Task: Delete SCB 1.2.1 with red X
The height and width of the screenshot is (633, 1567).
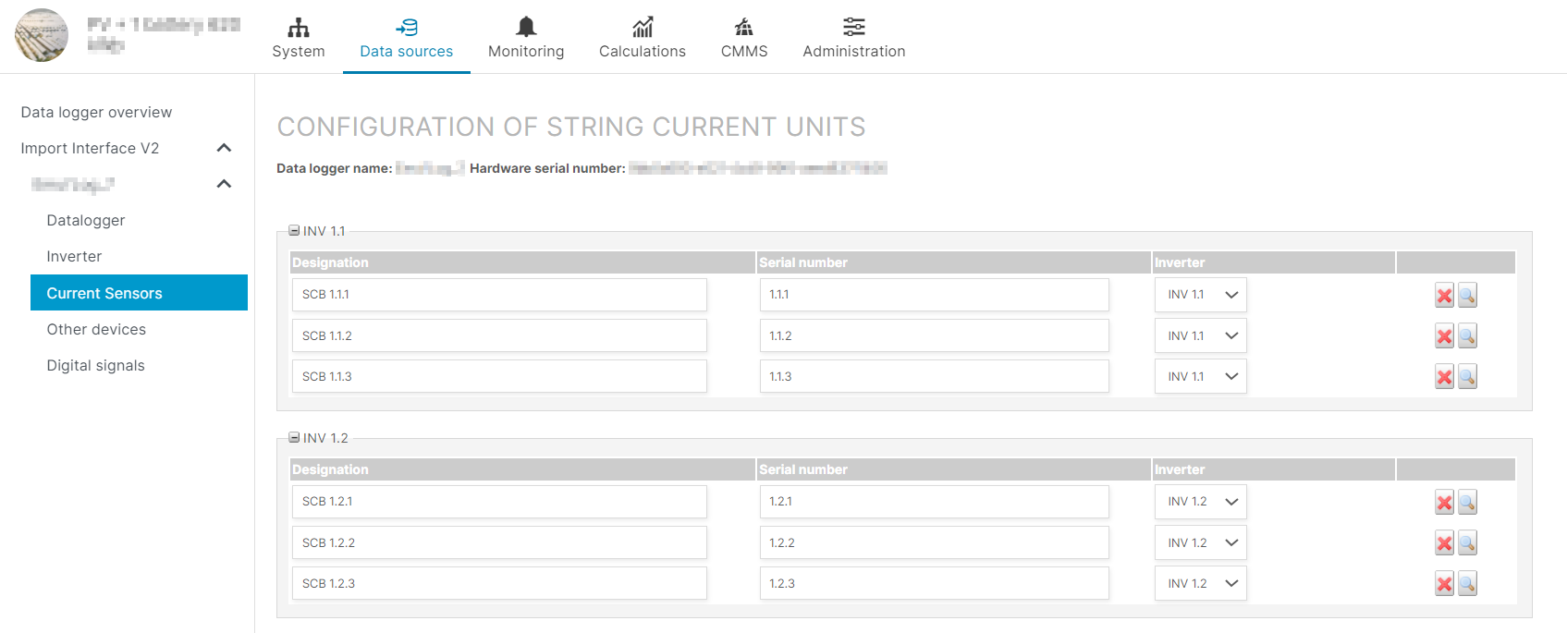Action: pos(1444,503)
